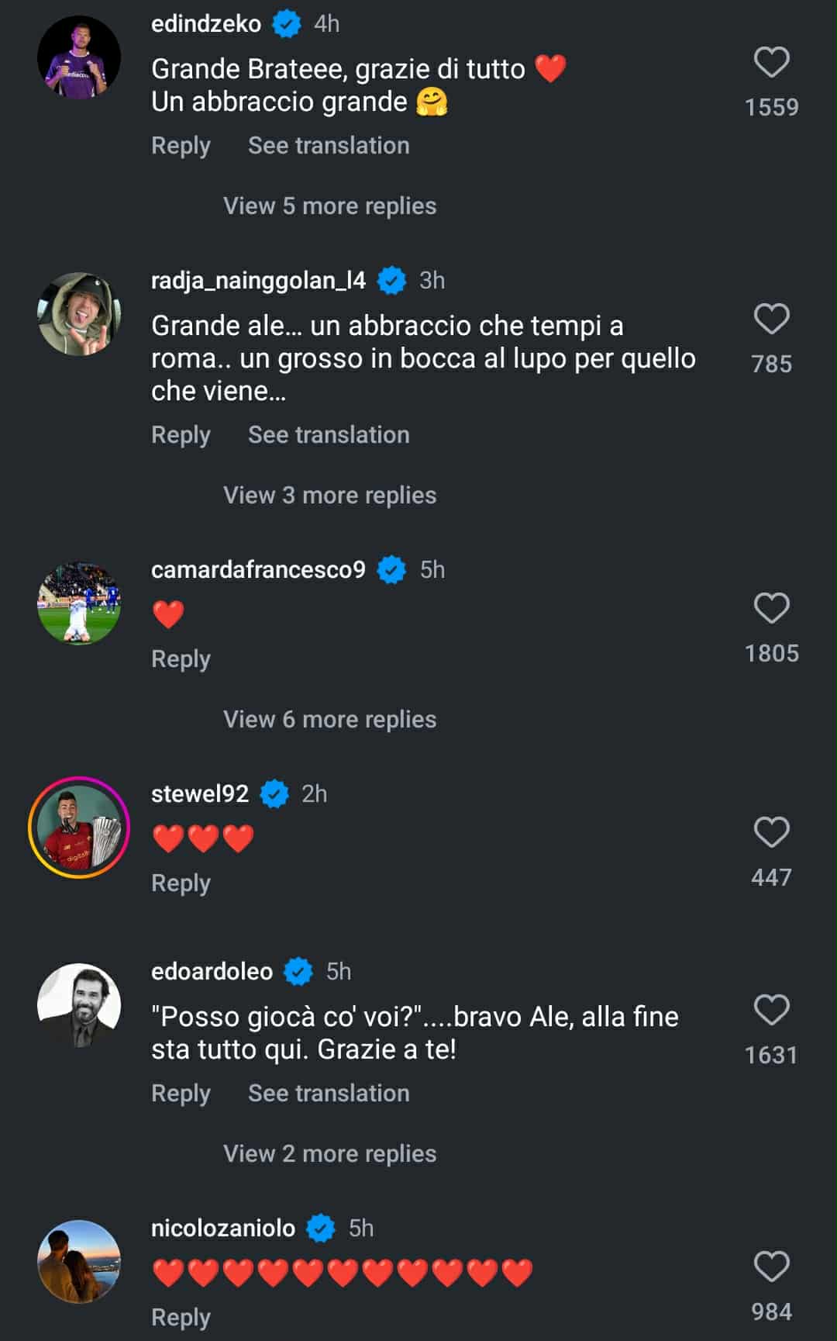View stewel92's story from avatar ring
This screenshot has height=1341, width=837.
79,828
